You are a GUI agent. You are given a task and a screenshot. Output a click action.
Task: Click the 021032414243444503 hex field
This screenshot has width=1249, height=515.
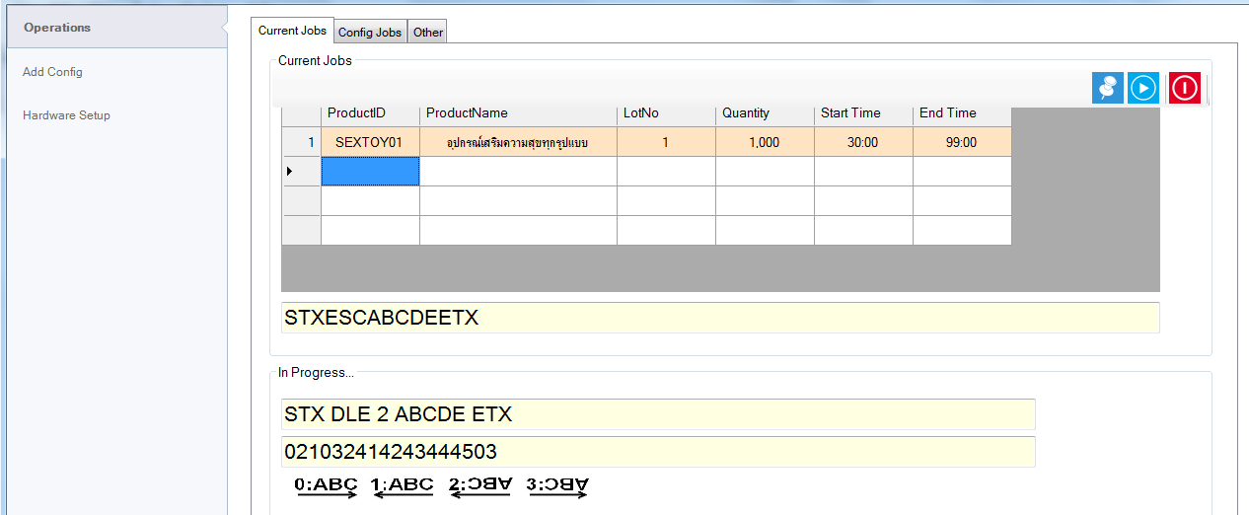(658, 452)
